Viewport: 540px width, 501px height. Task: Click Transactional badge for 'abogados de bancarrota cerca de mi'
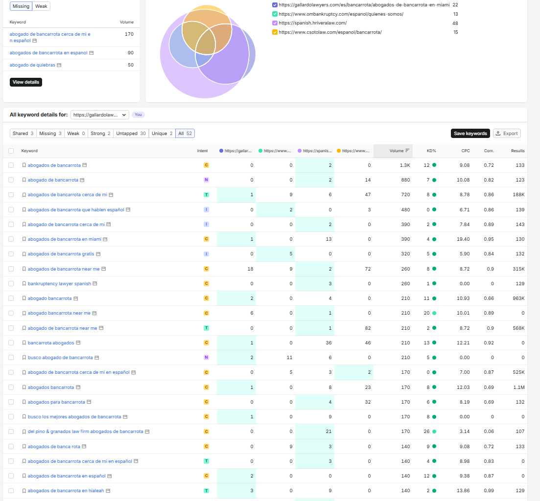(x=206, y=195)
